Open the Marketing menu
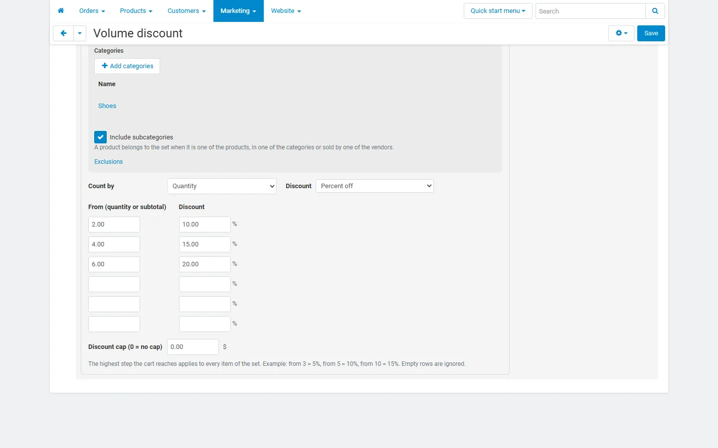Image resolution: width=718 pixels, height=448 pixels. [238, 11]
